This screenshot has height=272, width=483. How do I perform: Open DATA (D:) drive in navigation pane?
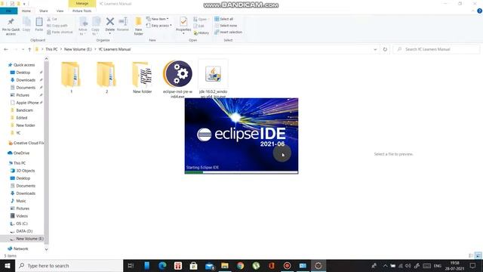point(24,231)
